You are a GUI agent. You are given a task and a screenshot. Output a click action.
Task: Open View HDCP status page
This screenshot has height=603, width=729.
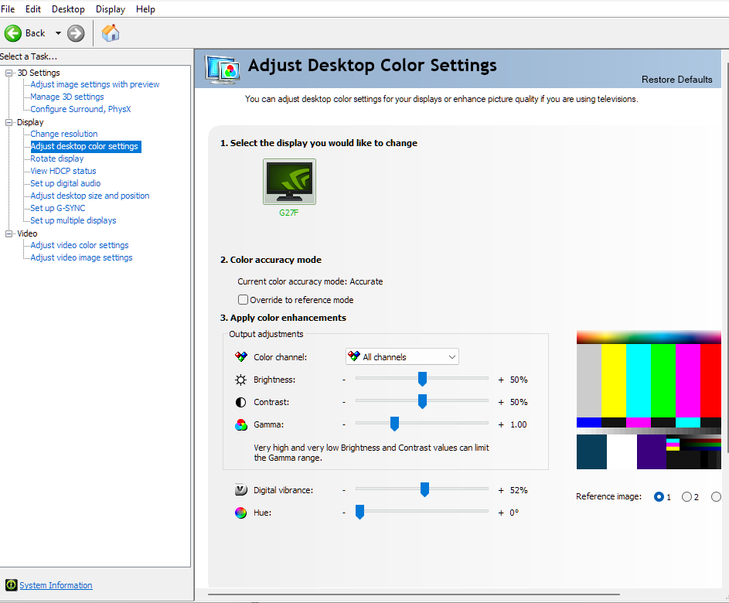(x=63, y=171)
